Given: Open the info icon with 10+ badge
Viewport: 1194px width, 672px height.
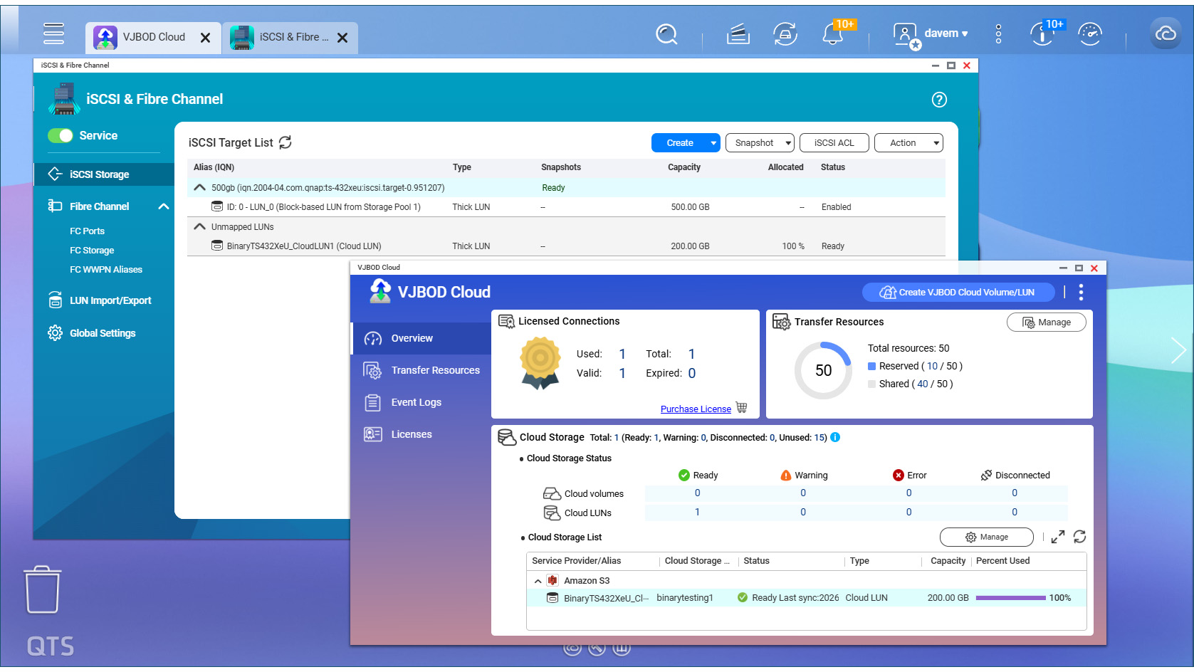Looking at the screenshot, I should pos(1042,34).
